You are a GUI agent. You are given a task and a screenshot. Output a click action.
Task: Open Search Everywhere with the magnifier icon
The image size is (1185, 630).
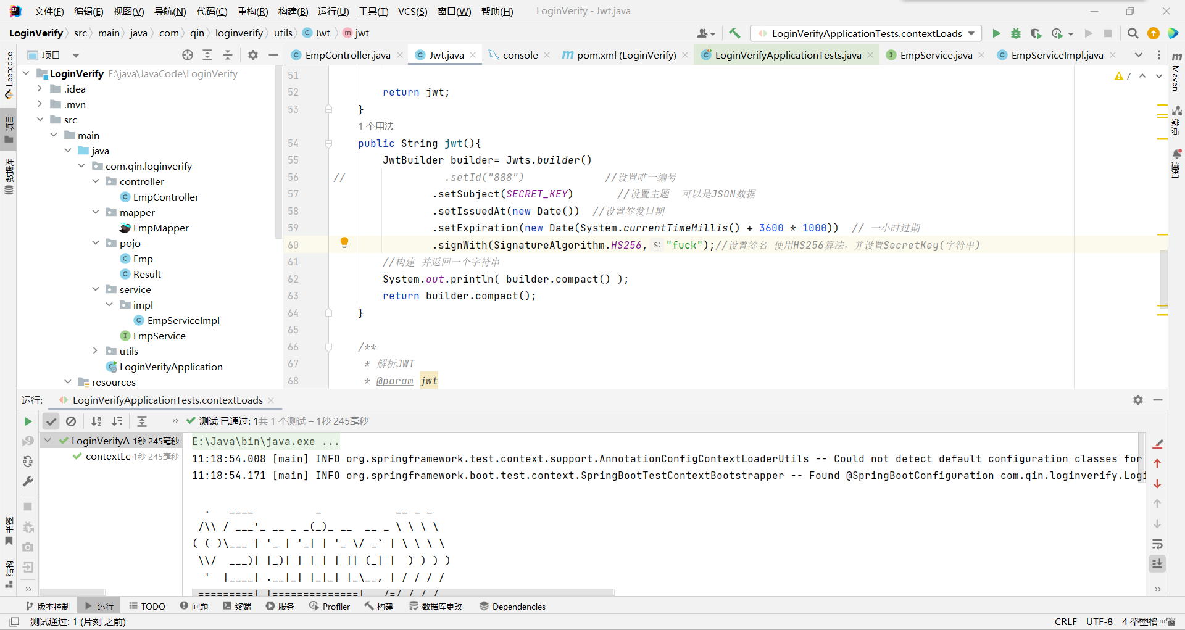(x=1133, y=33)
